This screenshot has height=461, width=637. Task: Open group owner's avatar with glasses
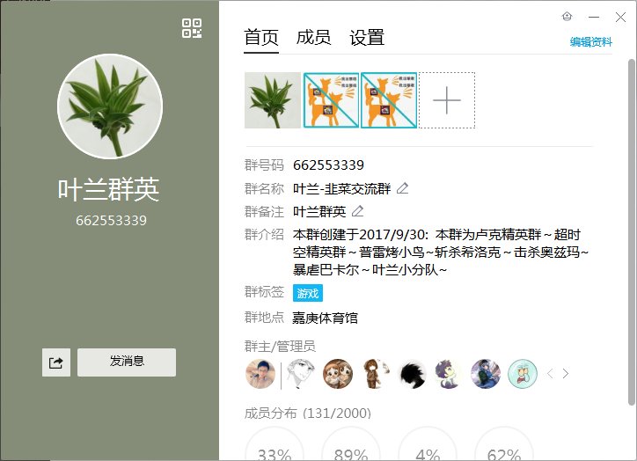(260, 374)
